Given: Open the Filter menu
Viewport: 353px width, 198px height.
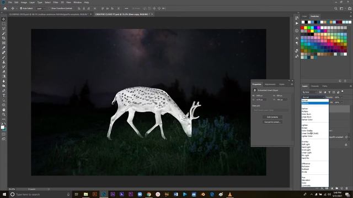Looking at the screenshot, I should pyautogui.click(x=56, y=2).
